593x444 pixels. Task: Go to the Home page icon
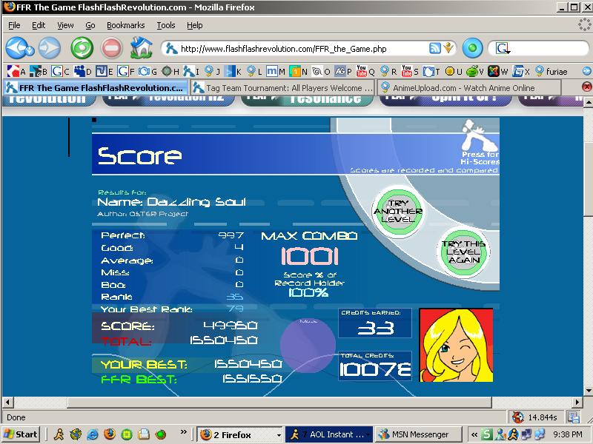(141, 48)
